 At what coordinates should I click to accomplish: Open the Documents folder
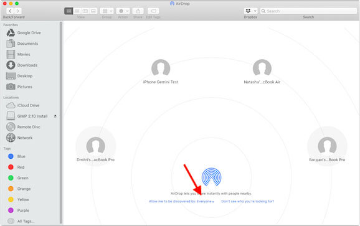(27, 44)
